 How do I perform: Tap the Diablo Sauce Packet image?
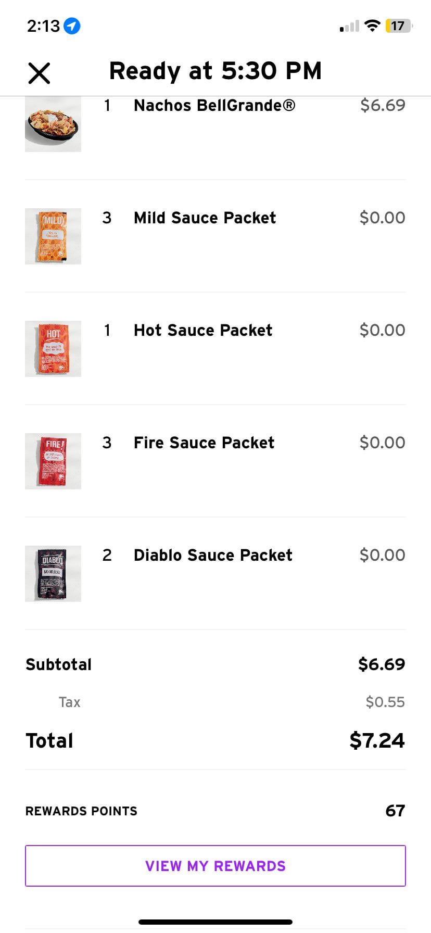click(53, 574)
